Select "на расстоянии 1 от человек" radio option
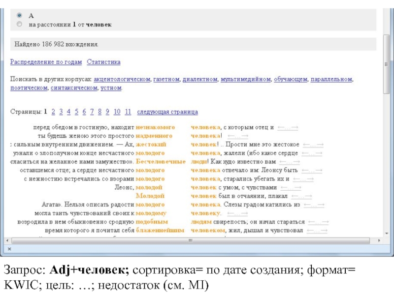 tap(19, 24)
